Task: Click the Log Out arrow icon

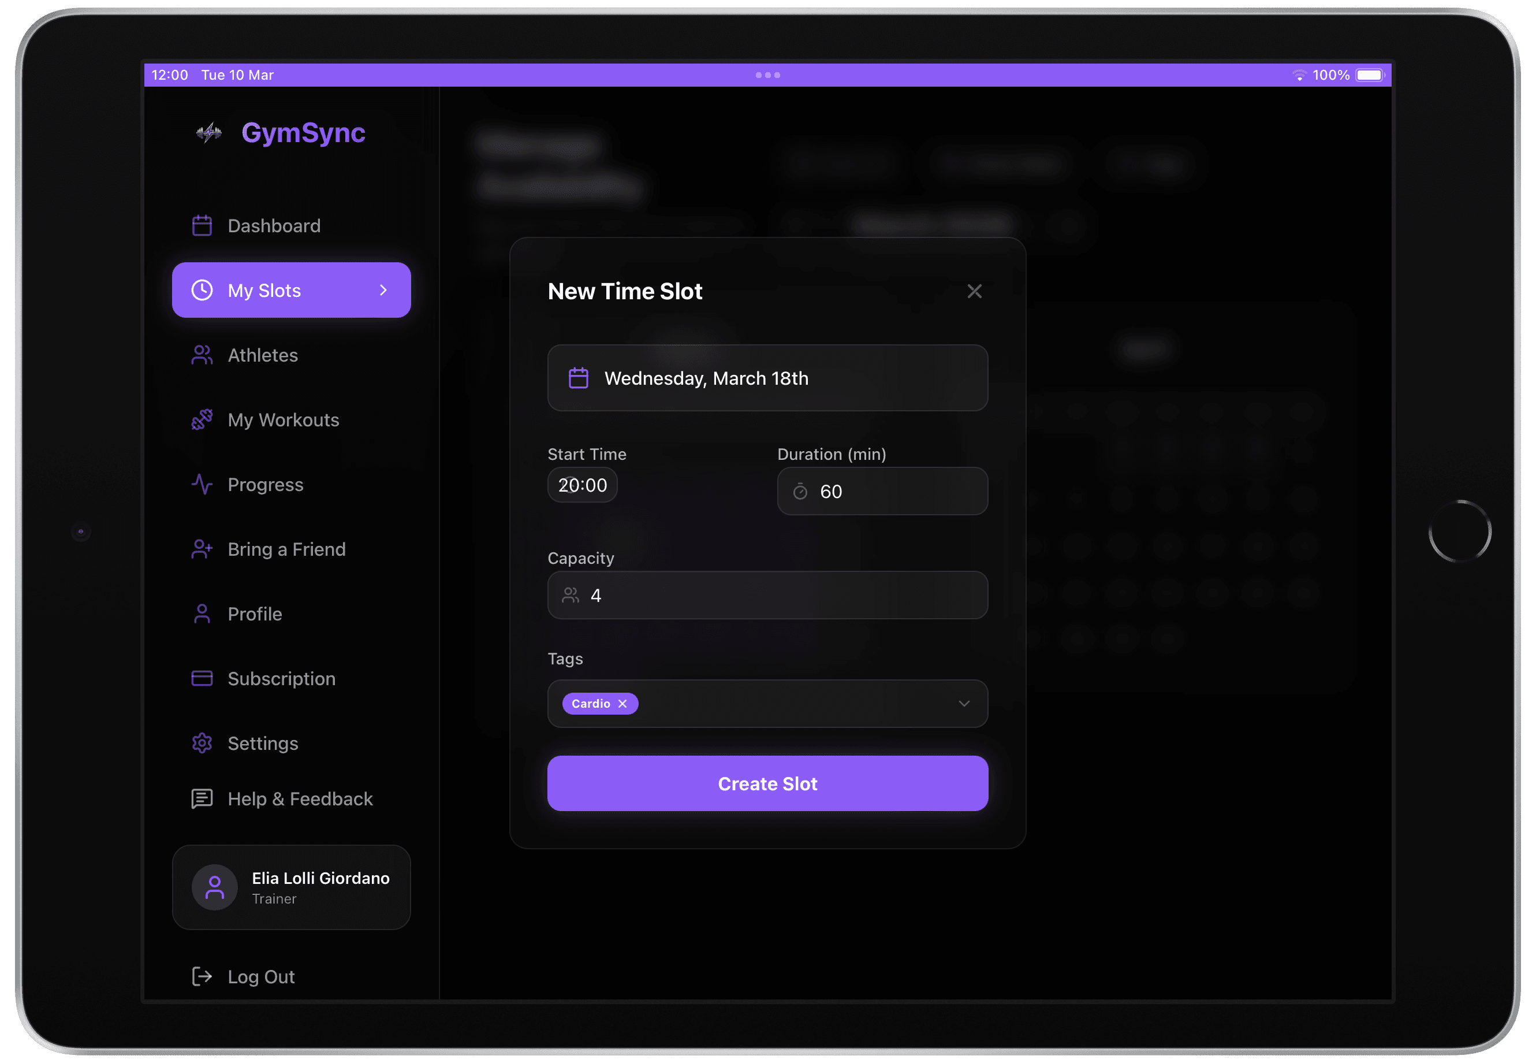Action: point(202,976)
